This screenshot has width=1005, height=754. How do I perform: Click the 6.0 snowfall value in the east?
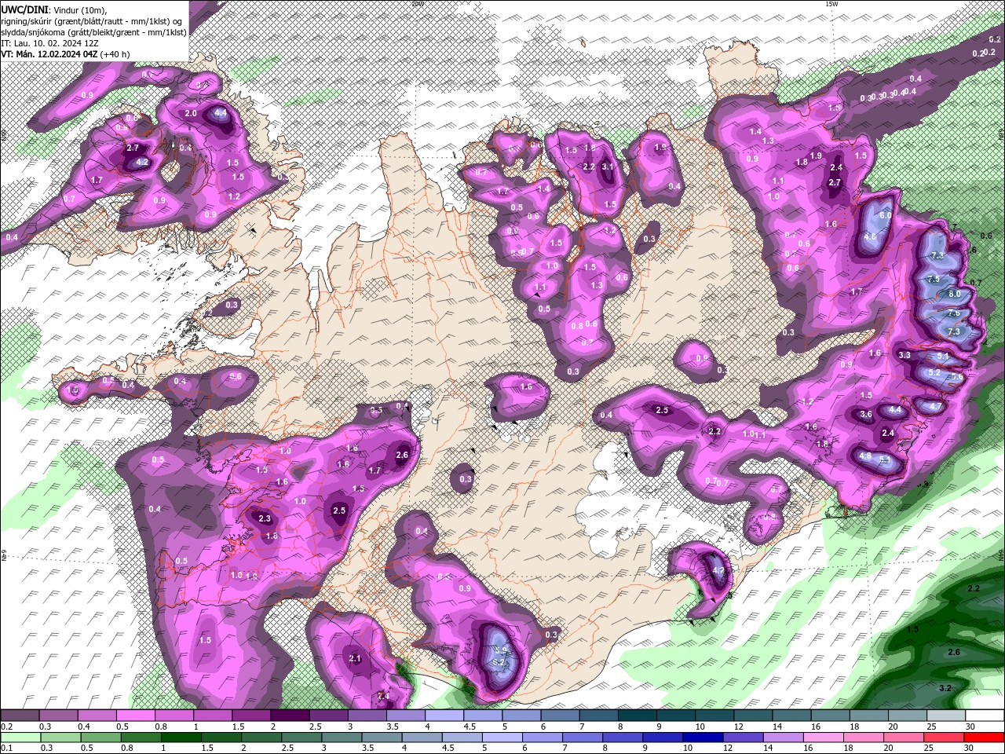coord(886,215)
